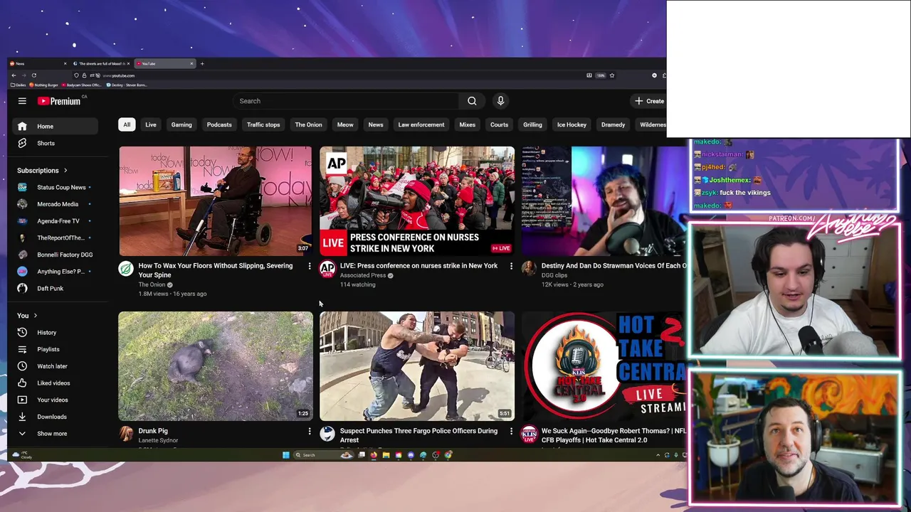Select the Podcasts filter chip
911x512 pixels.
coord(219,124)
